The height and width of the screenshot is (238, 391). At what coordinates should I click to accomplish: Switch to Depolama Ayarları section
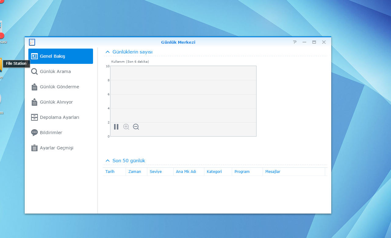(59, 117)
